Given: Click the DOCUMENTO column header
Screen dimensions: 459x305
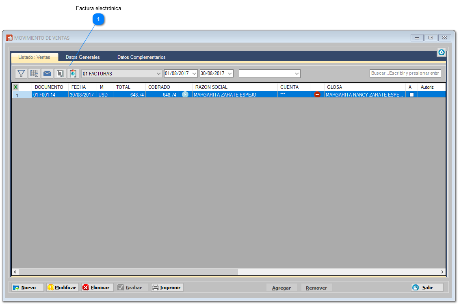Looking at the screenshot, I should coord(50,87).
